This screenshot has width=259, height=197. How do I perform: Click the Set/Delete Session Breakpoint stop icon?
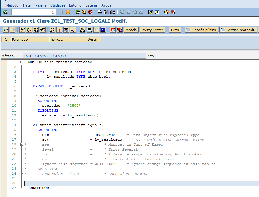click(113, 30)
